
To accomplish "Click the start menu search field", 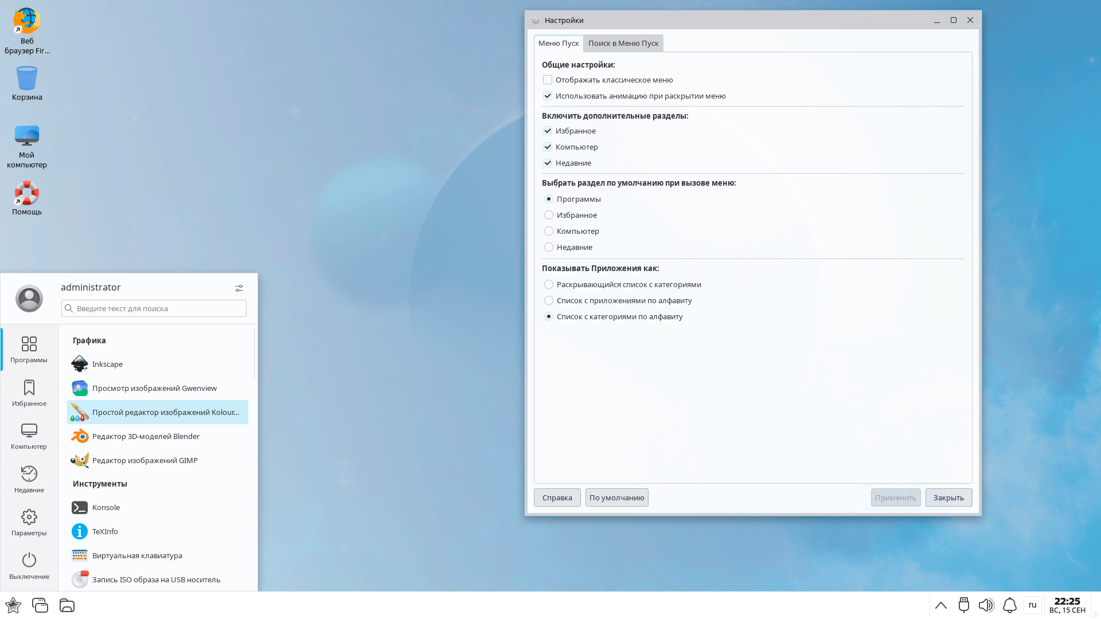I will pyautogui.click(x=155, y=309).
